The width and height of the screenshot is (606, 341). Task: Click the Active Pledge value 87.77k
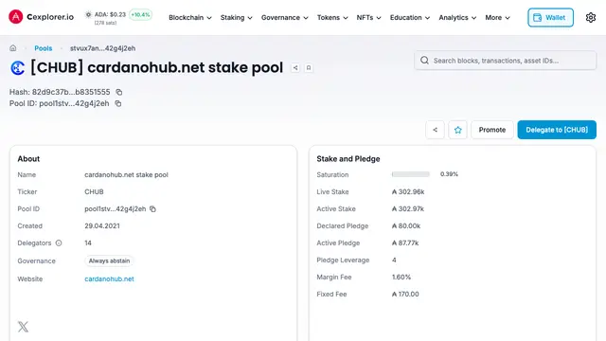(x=405, y=242)
